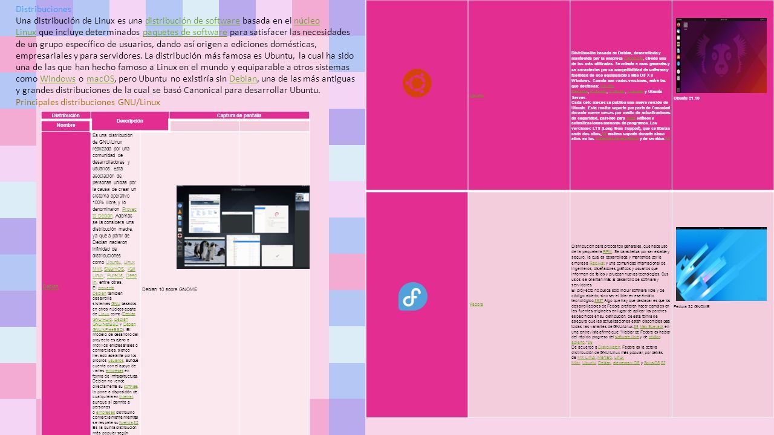Click the 'Distribuciones' heading
774x435 pixels.
pyautogui.click(x=44, y=9)
